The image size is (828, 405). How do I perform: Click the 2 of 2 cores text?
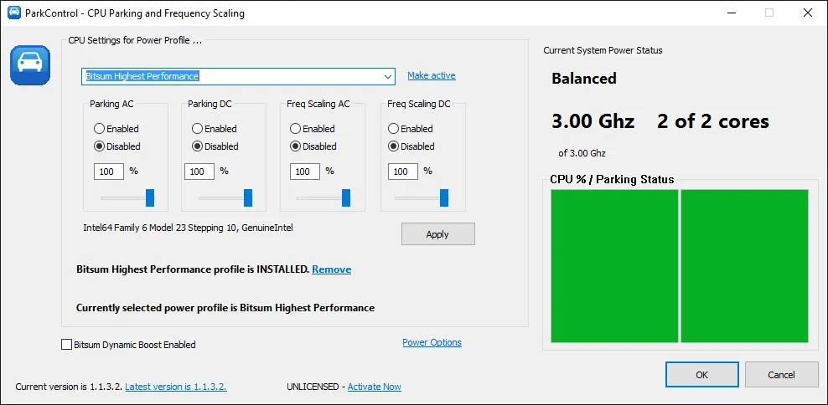coord(713,121)
